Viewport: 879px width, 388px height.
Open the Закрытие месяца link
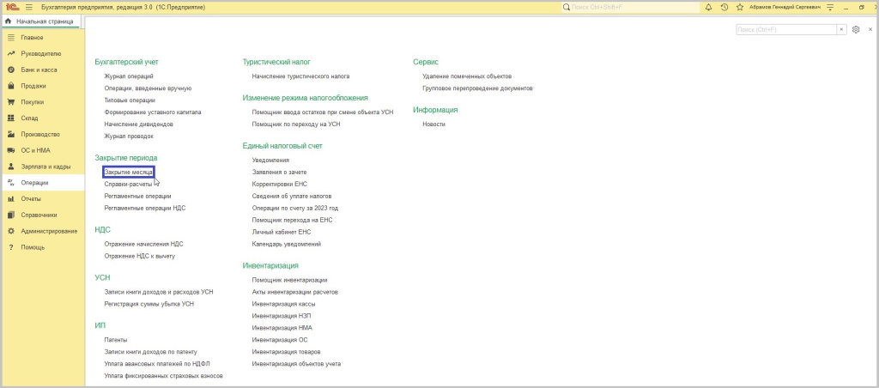click(x=128, y=173)
